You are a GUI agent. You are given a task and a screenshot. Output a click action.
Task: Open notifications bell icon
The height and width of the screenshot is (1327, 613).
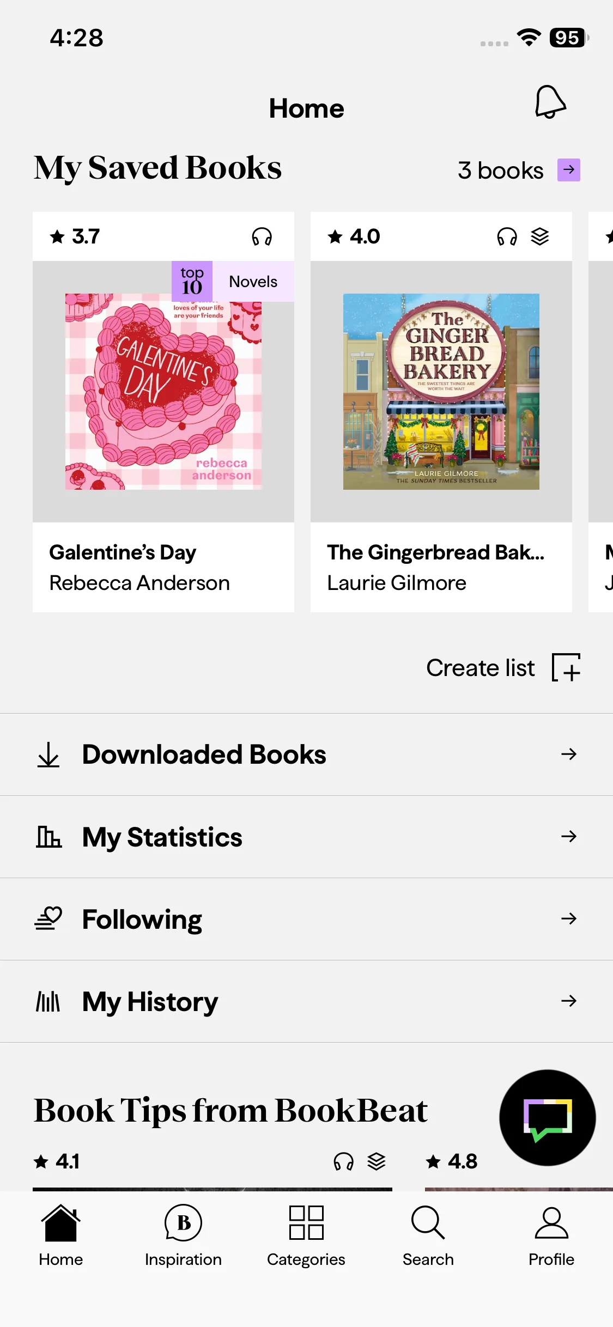click(x=550, y=102)
